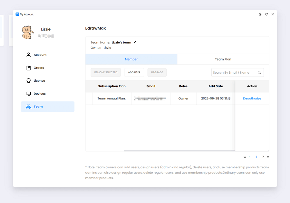Click the Search By Email / Name field
Image resolution: width=290 pixels, height=203 pixels.
tap(234, 72)
